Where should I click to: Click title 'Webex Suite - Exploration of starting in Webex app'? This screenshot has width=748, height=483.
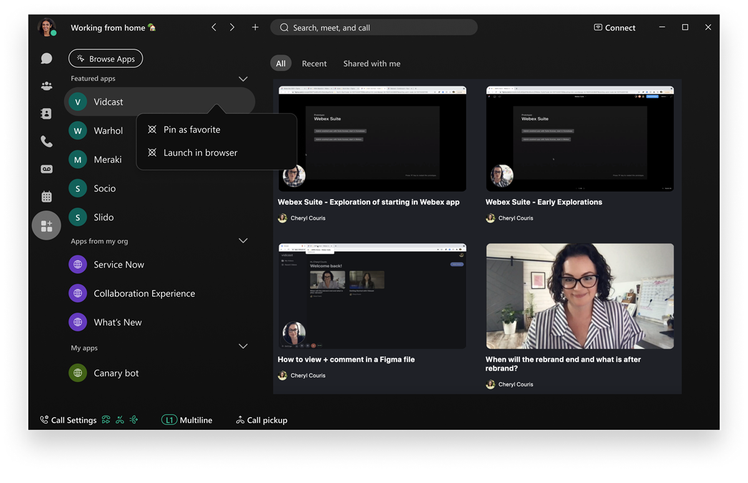pos(368,202)
